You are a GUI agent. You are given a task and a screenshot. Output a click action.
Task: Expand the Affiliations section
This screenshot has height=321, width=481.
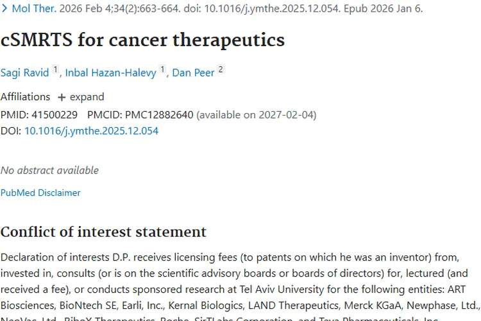click(87, 97)
